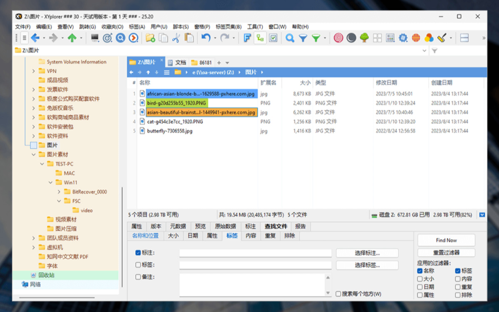Uncheck the 标注 checkbox

(x=138, y=253)
